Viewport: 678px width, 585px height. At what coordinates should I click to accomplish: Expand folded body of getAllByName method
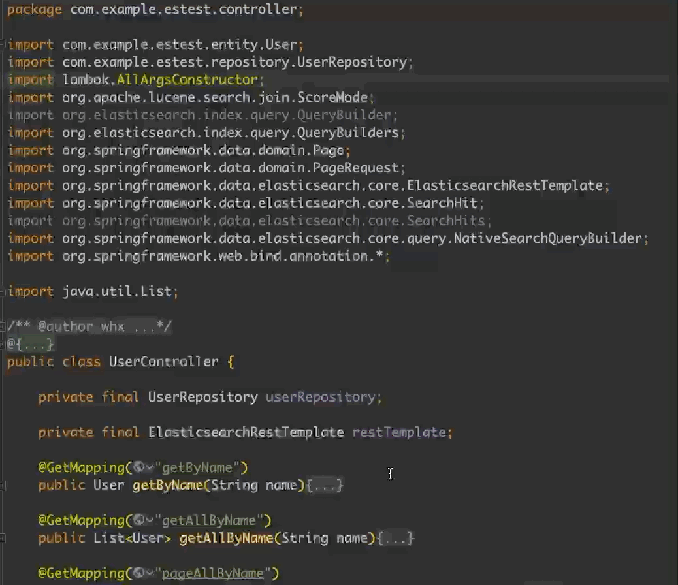point(396,538)
